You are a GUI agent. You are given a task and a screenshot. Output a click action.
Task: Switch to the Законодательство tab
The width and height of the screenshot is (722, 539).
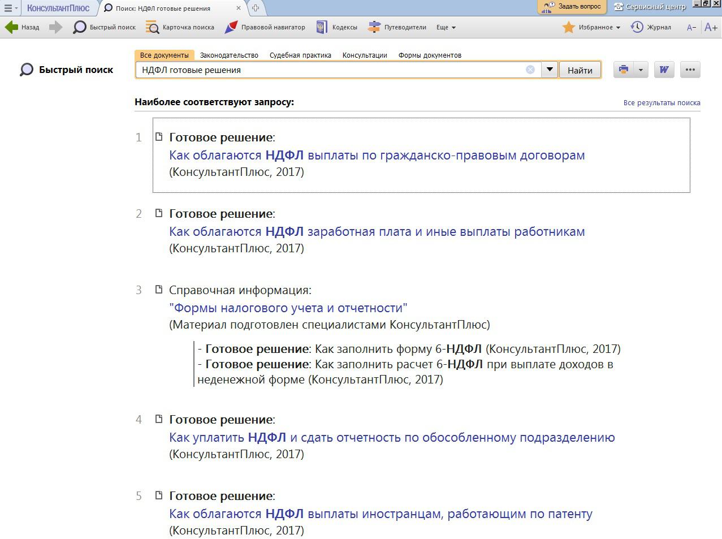click(229, 55)
